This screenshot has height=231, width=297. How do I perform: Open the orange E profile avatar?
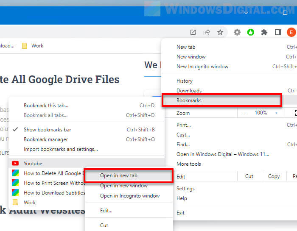291,32
